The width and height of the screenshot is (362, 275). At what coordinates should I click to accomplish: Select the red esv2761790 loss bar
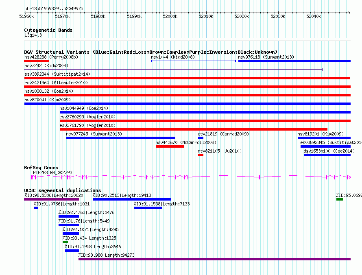(x=194, y=129)
